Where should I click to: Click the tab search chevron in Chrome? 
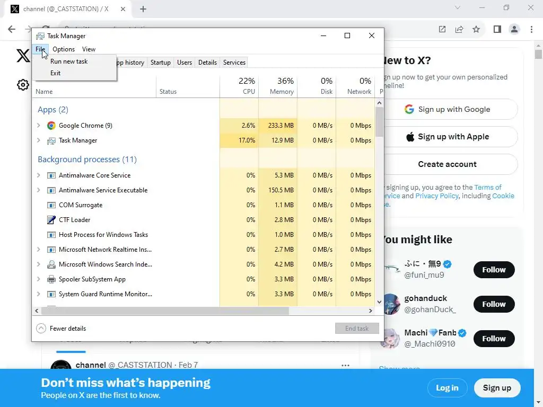458,7
